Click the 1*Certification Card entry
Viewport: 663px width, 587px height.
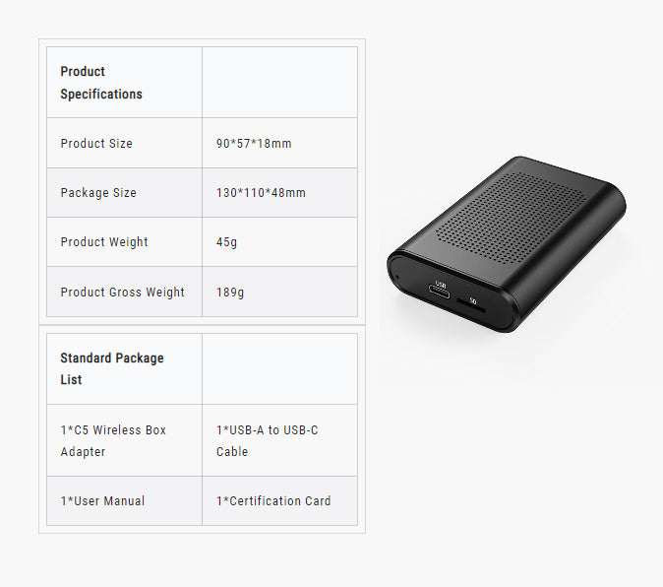[x=273, y=501]
